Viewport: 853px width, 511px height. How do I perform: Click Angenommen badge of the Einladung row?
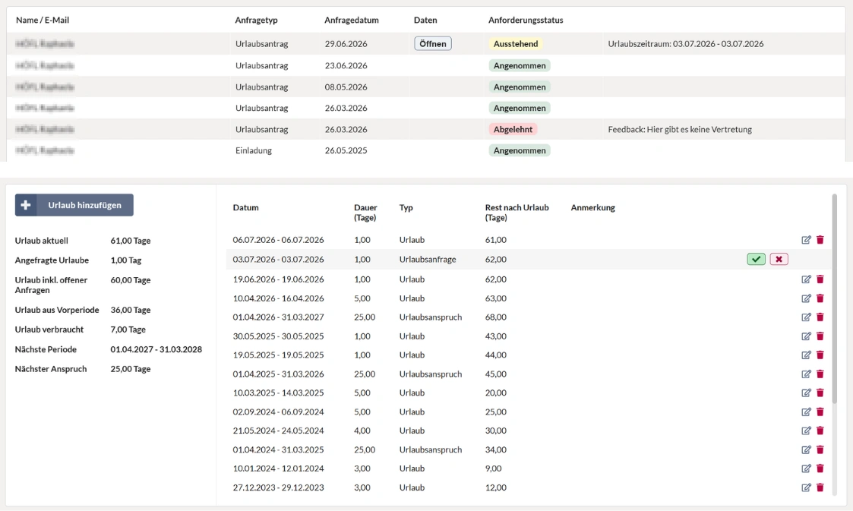tap(520, 150)
